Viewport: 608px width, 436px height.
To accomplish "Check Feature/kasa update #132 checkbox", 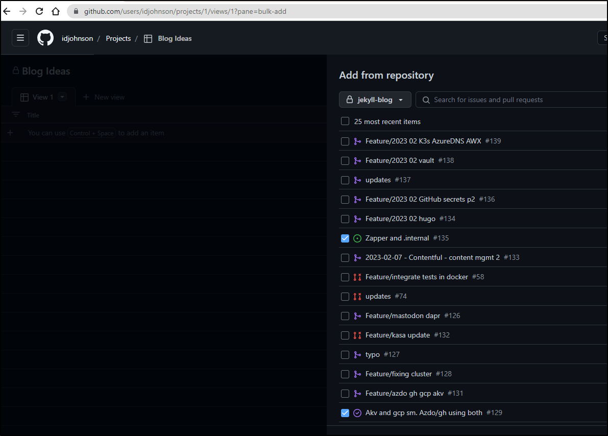I will pyautogui.click(x=345, y=335).
